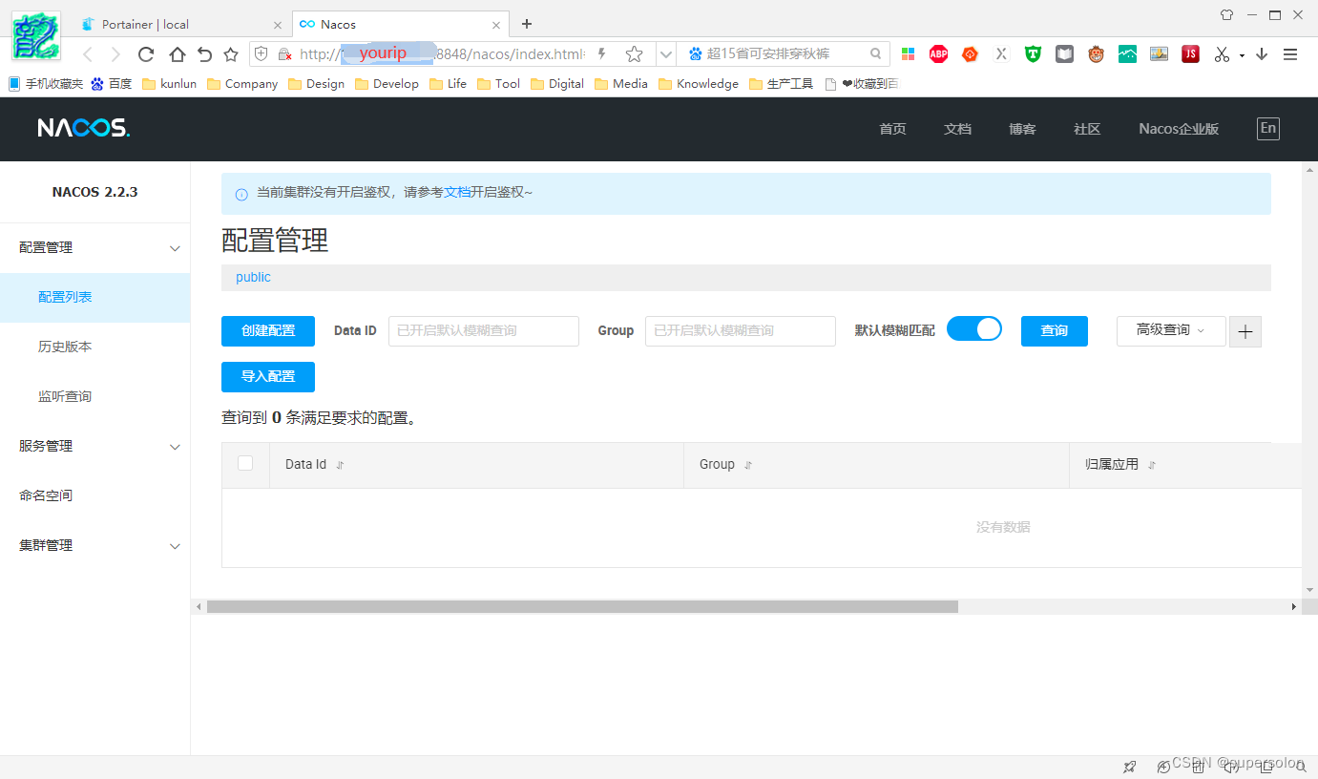Select the Nacos browser tab

[x=399, y=25]
